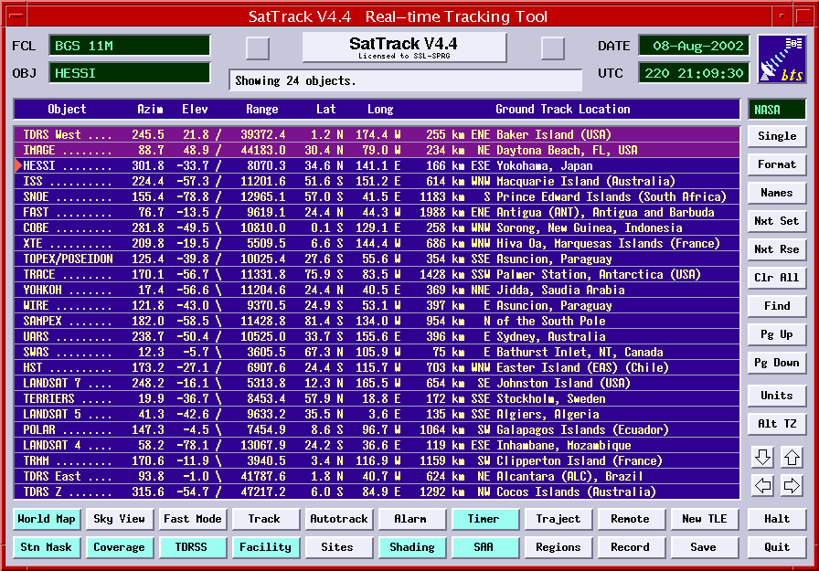The width and height of the screenshot is (819, 571).
Task: Click the UTC time field
Action: click(x=694, y=73)
